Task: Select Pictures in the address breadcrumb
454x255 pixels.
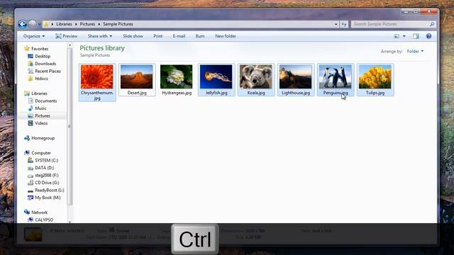Action: (x=87, y=24)
